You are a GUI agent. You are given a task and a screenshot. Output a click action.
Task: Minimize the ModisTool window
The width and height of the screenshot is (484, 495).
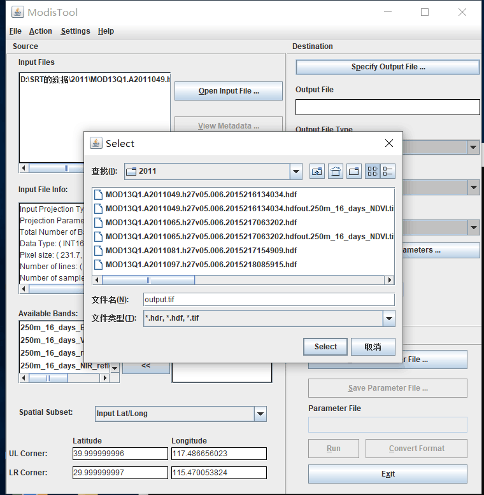click(388, 12)
